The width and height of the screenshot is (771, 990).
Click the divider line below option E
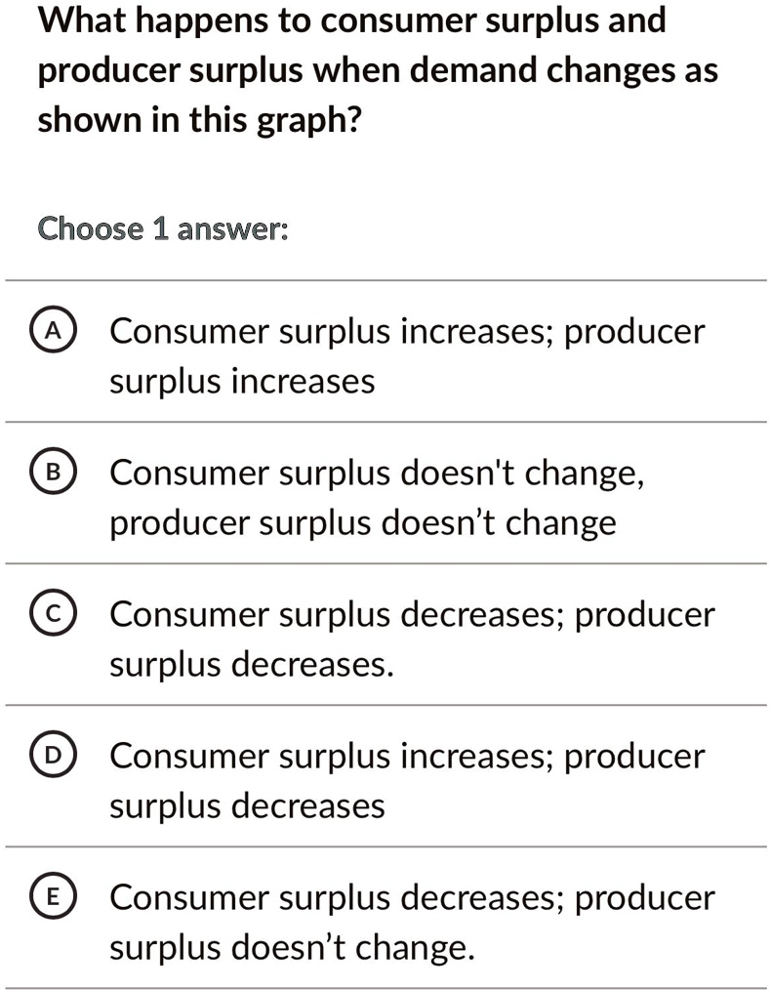[x=385, y=986]
